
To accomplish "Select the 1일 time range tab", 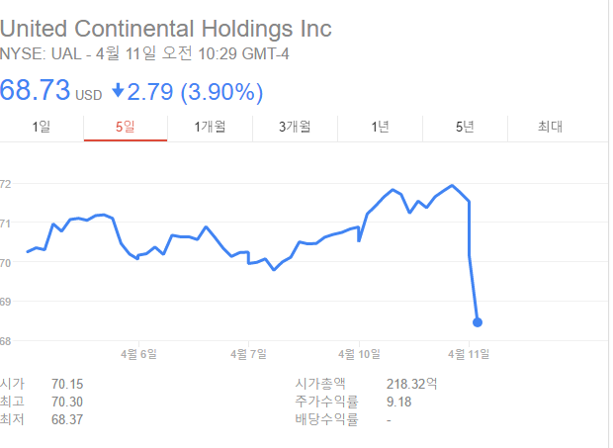I will pos(42,127).
